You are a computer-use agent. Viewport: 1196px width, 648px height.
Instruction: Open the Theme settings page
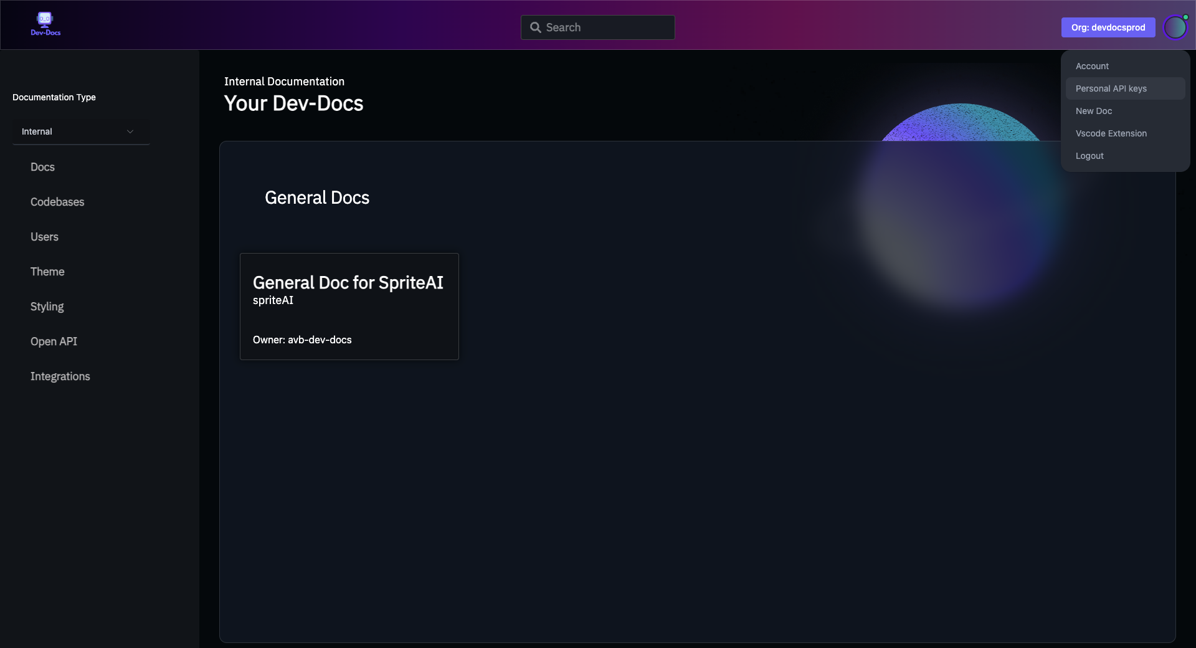47,272
